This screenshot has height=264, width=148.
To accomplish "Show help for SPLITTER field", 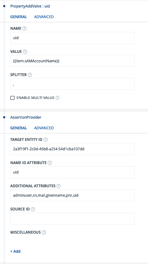I will [30, 75].
